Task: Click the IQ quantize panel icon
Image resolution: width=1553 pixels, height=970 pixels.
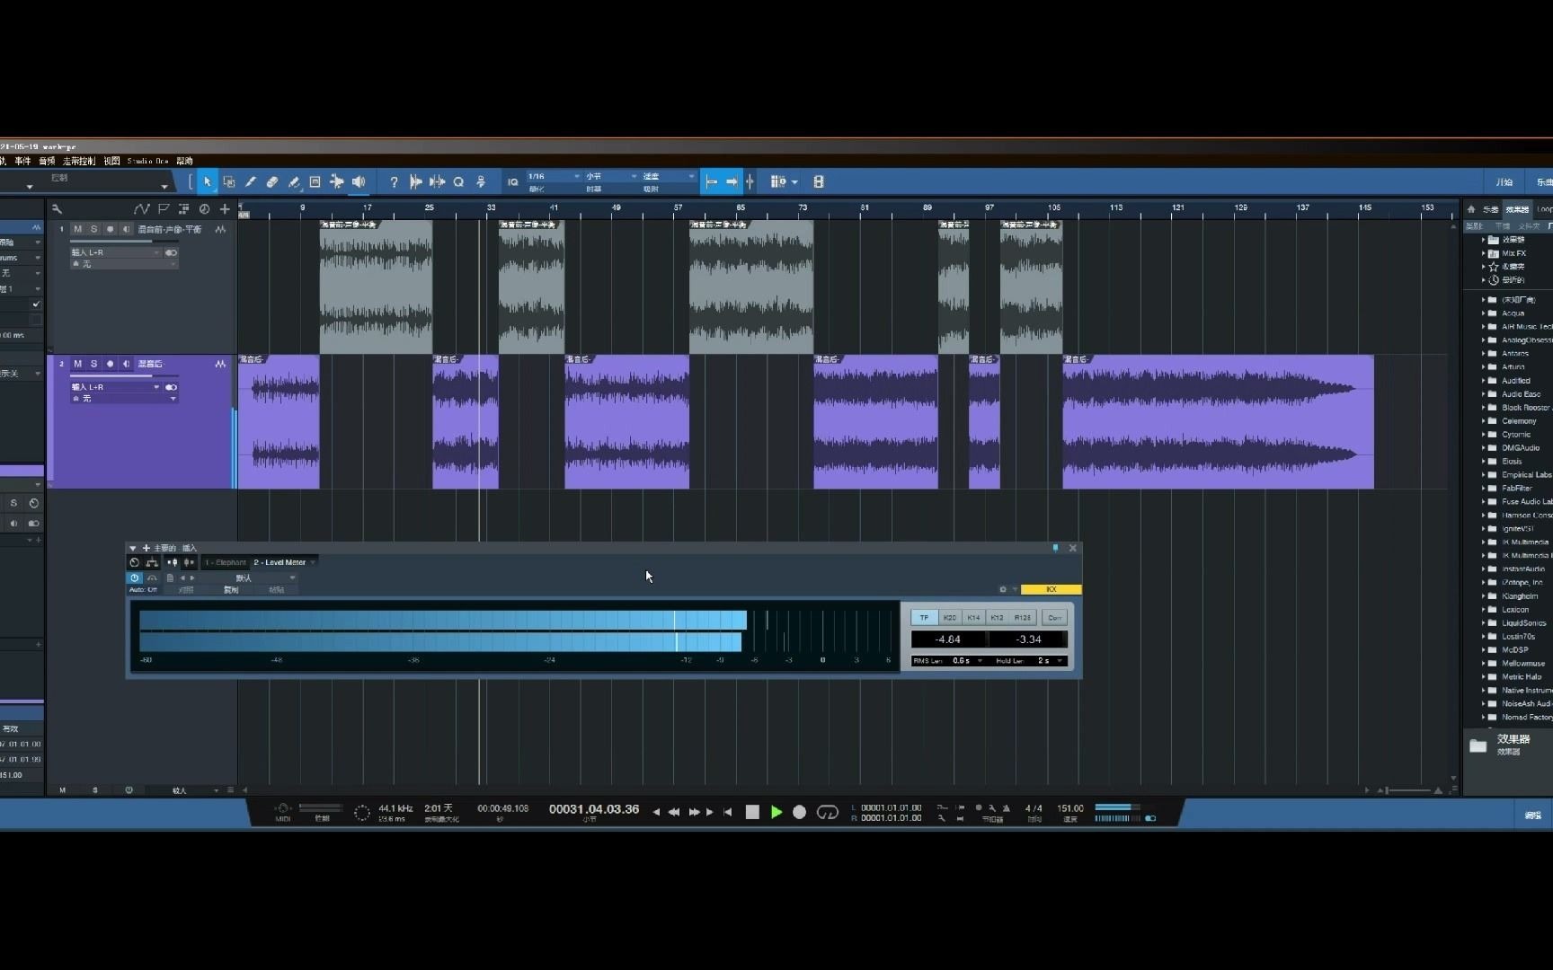Action: [x=512, y=182]
